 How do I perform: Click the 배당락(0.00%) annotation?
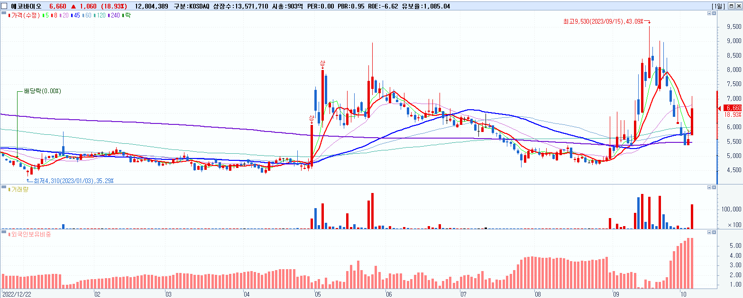(43, 91)
